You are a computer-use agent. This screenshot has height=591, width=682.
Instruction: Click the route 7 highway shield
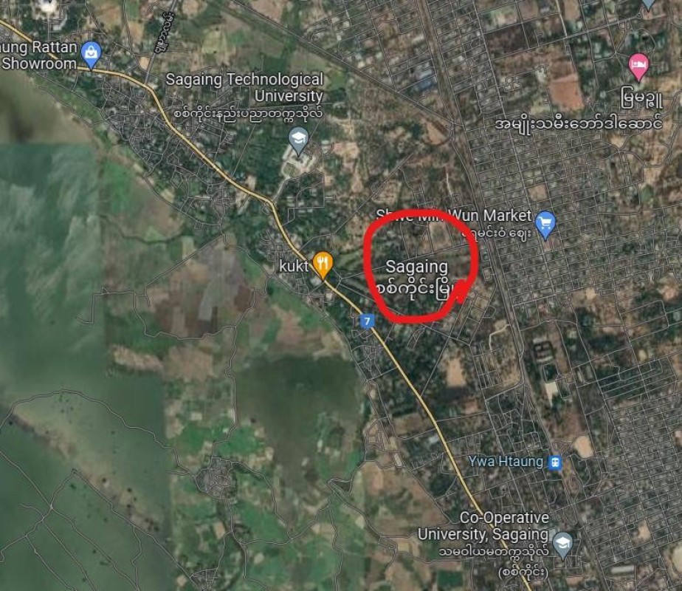[x=368, y=321]
